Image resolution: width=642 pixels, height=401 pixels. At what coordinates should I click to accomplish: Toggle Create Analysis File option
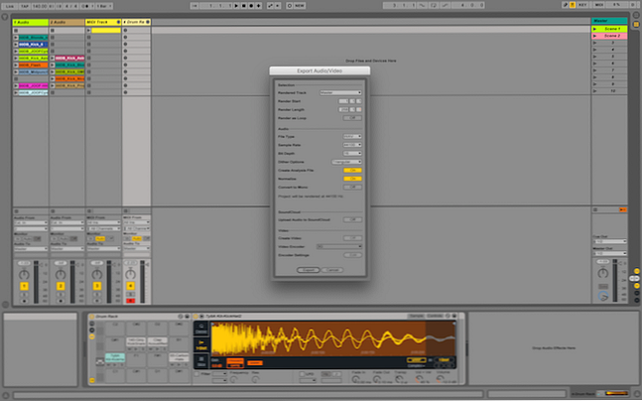[x=351, y=170]
